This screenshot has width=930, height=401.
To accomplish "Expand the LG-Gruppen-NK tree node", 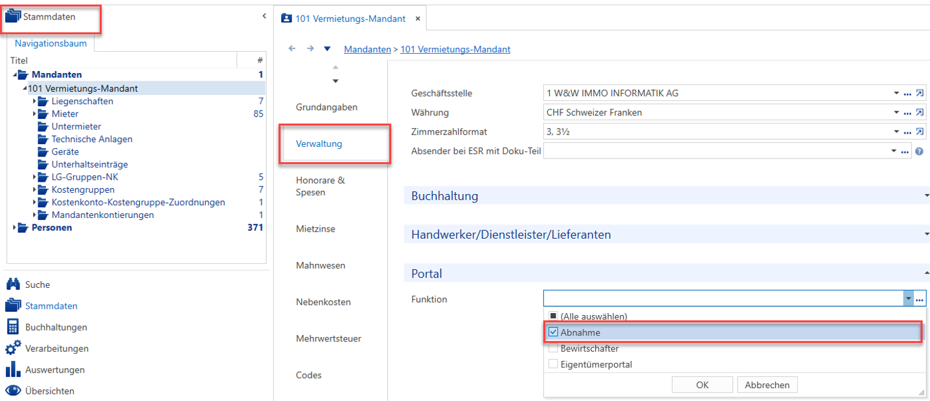I will (x=34, y=177).
